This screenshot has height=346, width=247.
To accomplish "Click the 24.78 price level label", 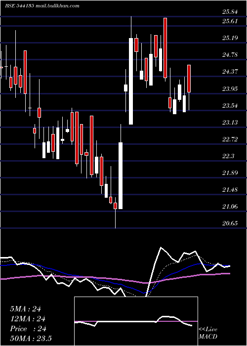I will (x=230, y=55).
